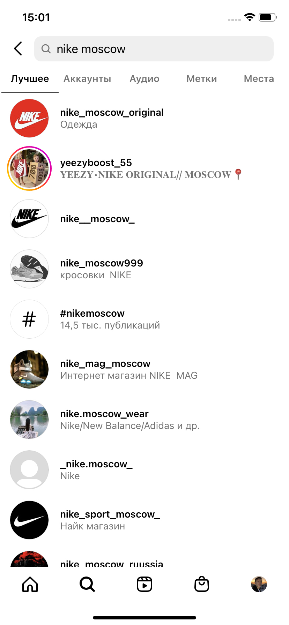289x625 pixels.
Task: Tap the back arrow icon
Action: click(18, 48)
